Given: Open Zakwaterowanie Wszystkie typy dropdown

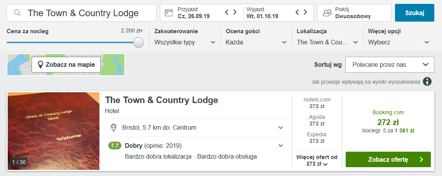Looking at the screenshot, I should pyautogui.click(x=185, y=42).
